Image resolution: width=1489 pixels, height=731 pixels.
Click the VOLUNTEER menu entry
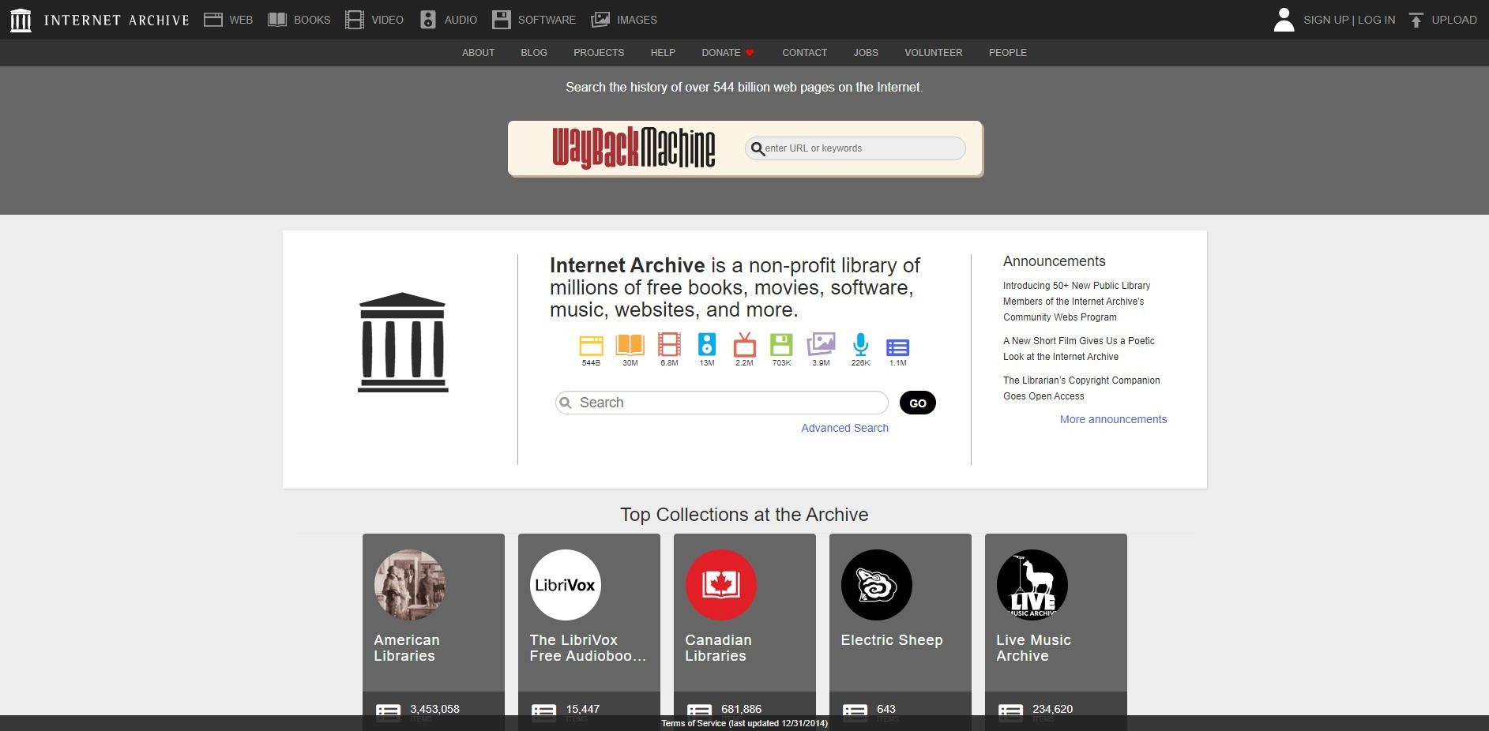click(x=933, y=53)
